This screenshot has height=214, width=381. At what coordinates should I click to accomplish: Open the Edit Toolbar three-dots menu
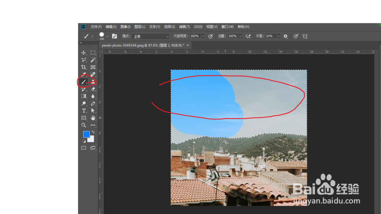coord(93,125)
